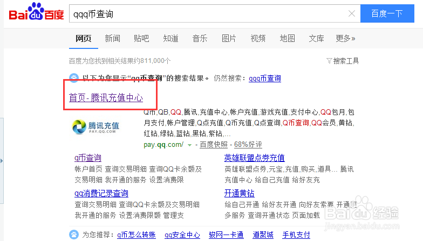Click the paw icon beside the correction notice
The width and height of the screenshot is (423, 241).
click(74, 78)
